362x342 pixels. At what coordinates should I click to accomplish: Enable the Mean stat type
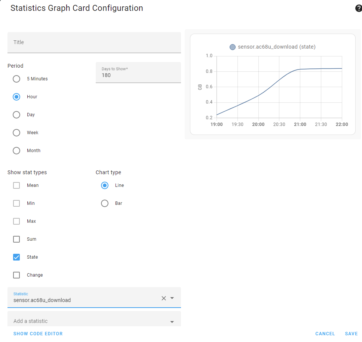pyautogui.click(x=16, y=185)
